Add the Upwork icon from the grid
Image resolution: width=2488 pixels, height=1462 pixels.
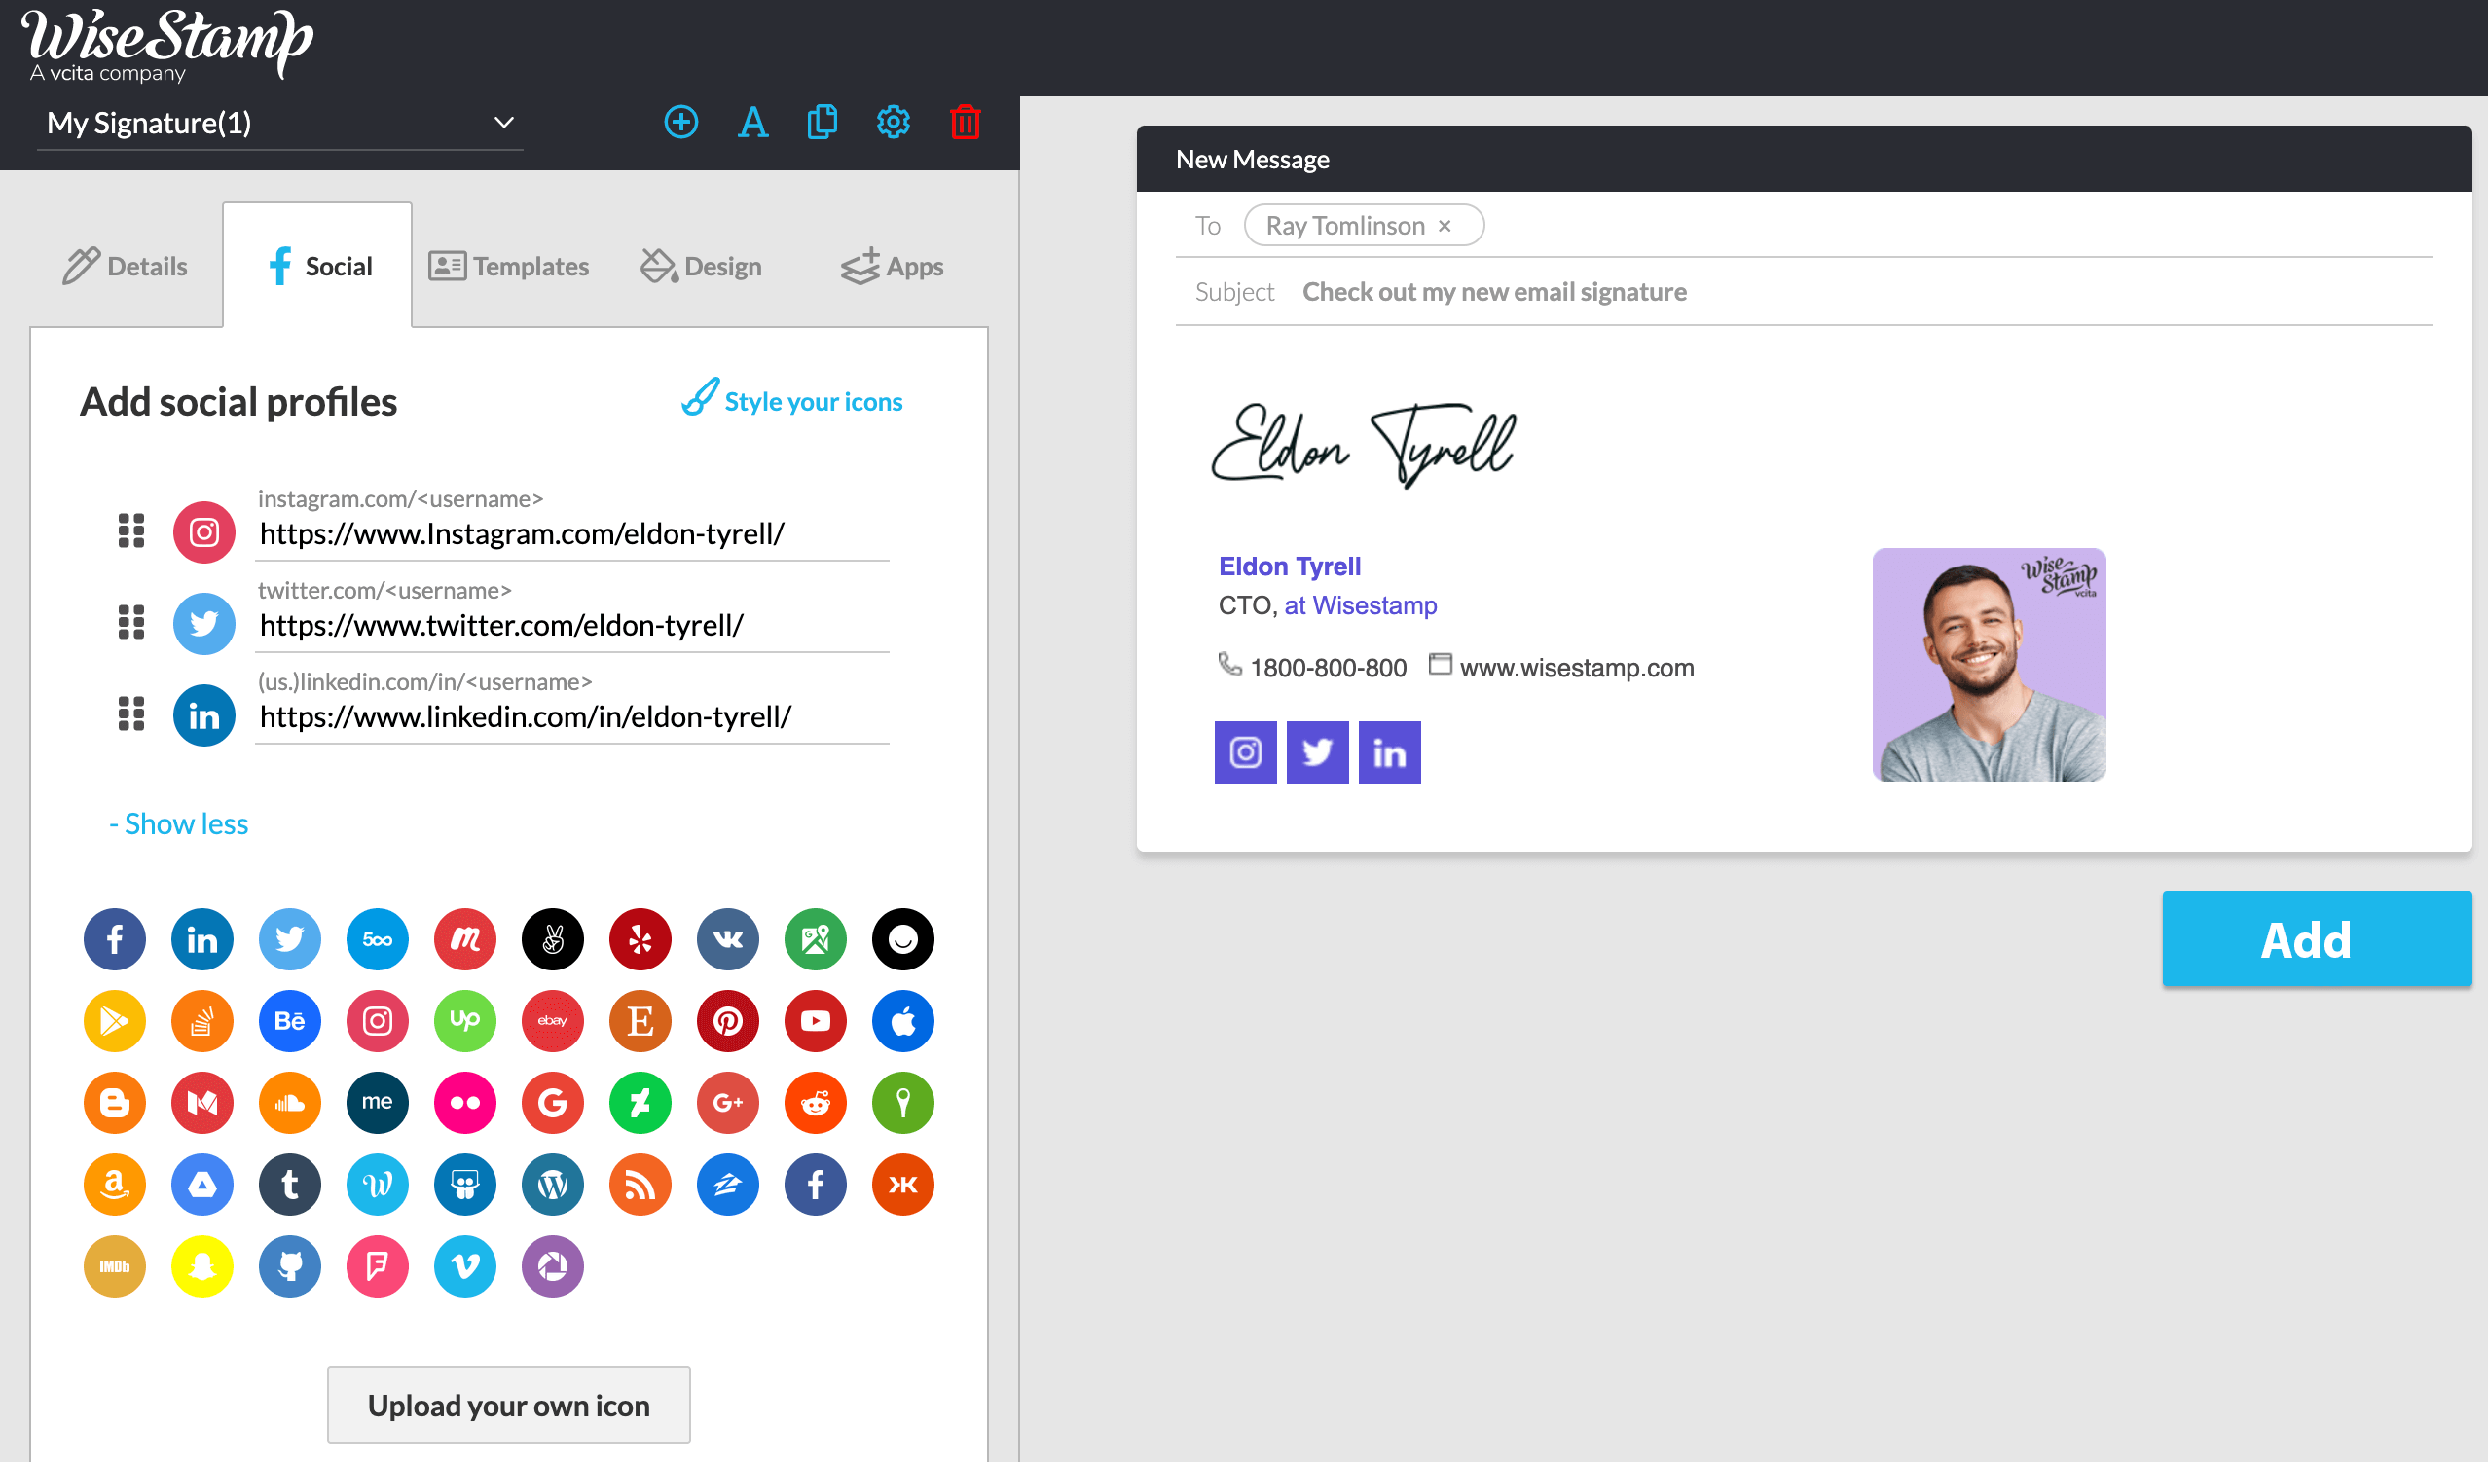point(465,1021)
